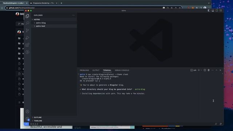Image resolution: width=233 pixels, height=131 pixels.
Task: Click README list icon on GitHub page
Action: tap(19, 102)
